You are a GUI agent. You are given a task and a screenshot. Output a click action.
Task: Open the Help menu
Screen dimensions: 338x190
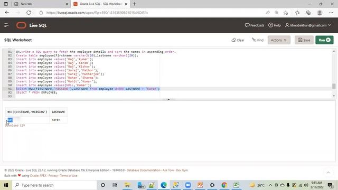(275, 25)
